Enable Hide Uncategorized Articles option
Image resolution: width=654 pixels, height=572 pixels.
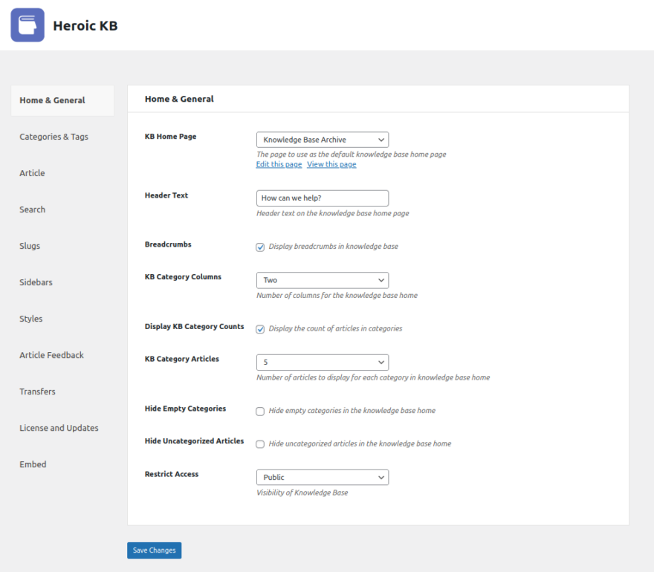pyautogui.click(x=260, y=443)
